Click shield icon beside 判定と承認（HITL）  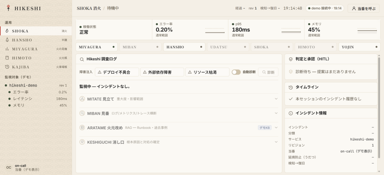(x=291, y=59)
